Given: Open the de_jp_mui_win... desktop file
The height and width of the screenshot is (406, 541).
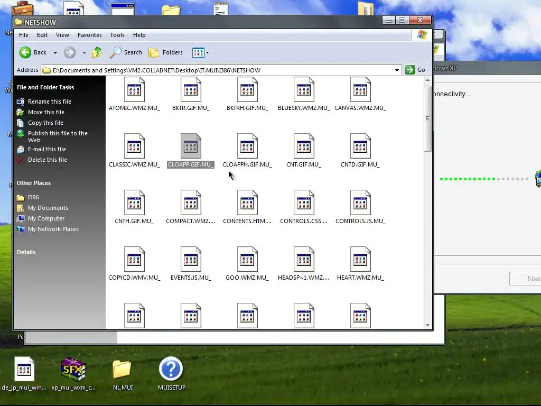Looking at the screenshot, I should click(x=24, y=374).
